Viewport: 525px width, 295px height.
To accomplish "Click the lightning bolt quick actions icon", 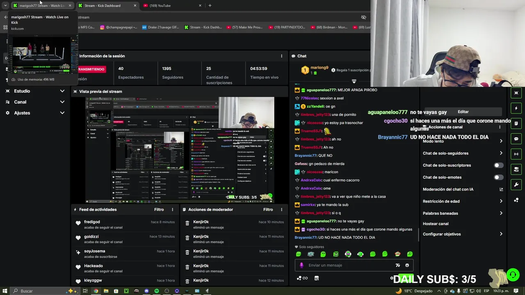I will pos(516,108).
